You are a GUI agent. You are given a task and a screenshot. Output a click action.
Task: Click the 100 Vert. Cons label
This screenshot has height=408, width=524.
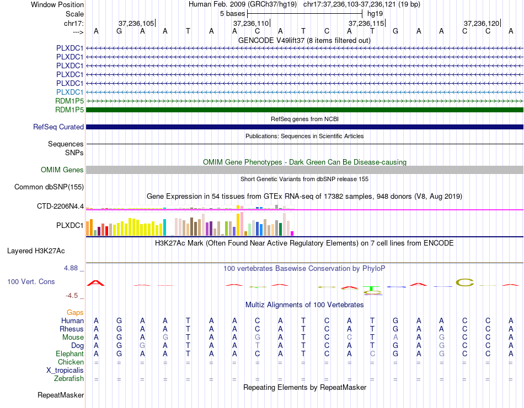point(31,281)
